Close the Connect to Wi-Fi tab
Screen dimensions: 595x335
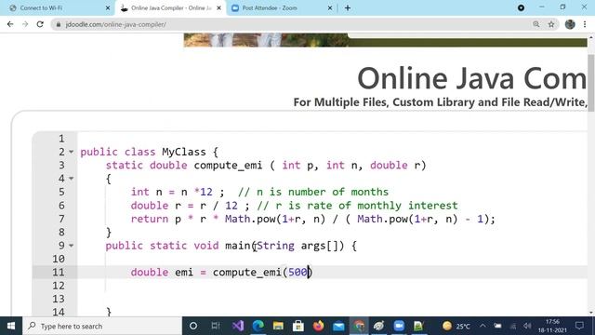(x=108, y=8)
